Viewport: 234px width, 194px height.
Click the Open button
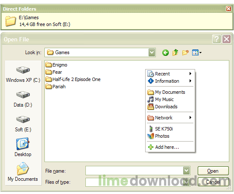point(213,171)
